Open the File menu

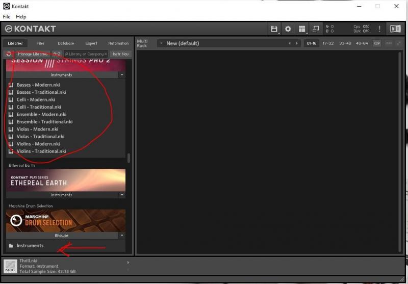pos(7,17)
